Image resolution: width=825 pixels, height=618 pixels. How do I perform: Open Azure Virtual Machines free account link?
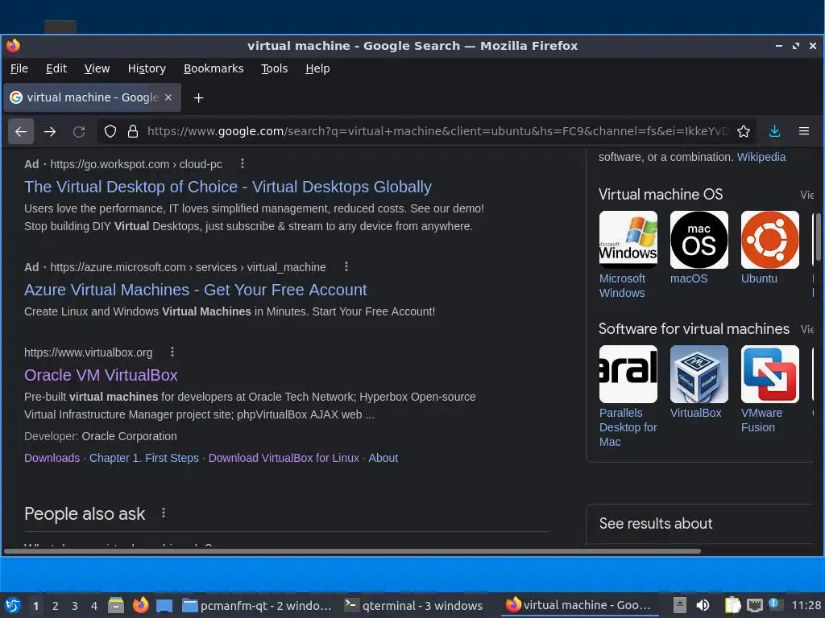point(195,290)
